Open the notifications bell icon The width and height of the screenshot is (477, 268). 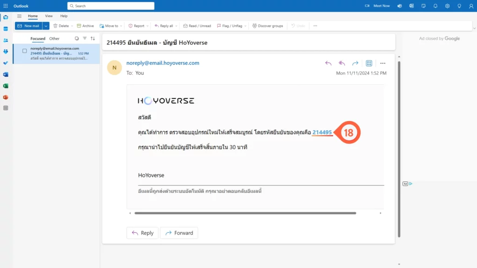tap(436, 6)
